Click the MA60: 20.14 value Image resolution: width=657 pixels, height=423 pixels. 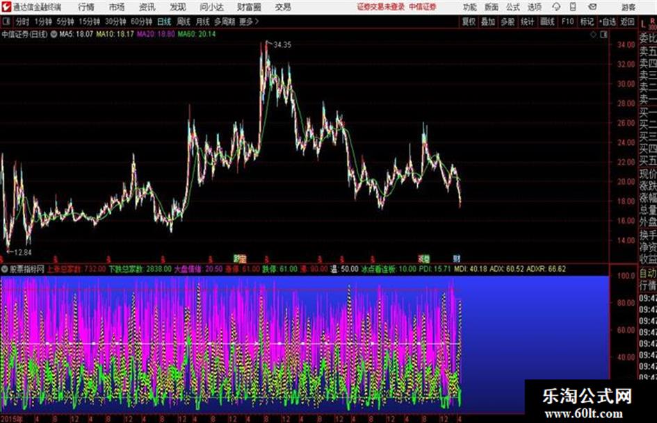point(197,34)
